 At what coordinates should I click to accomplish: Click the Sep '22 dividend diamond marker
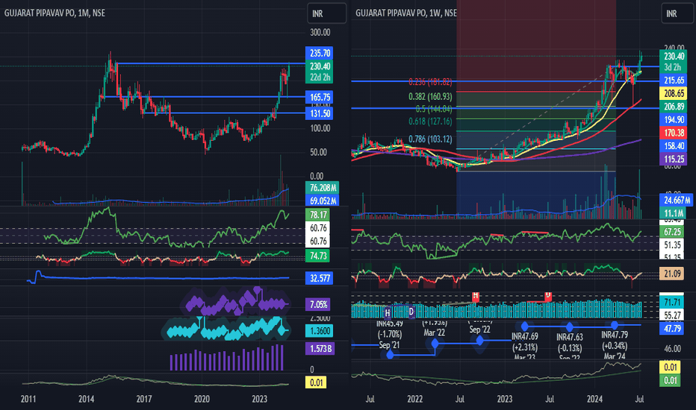[x=480, y=341]
